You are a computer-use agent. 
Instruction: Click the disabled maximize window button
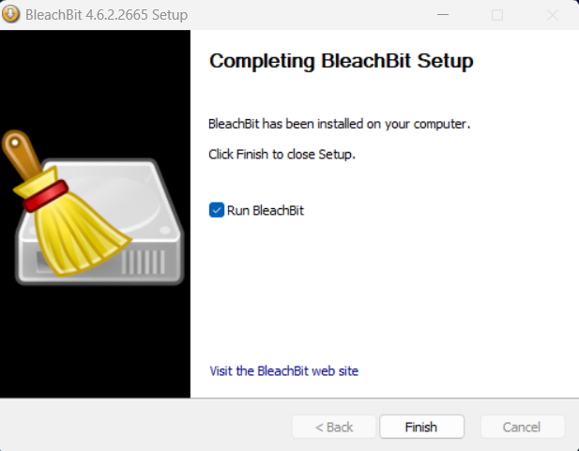coord(497,15)
